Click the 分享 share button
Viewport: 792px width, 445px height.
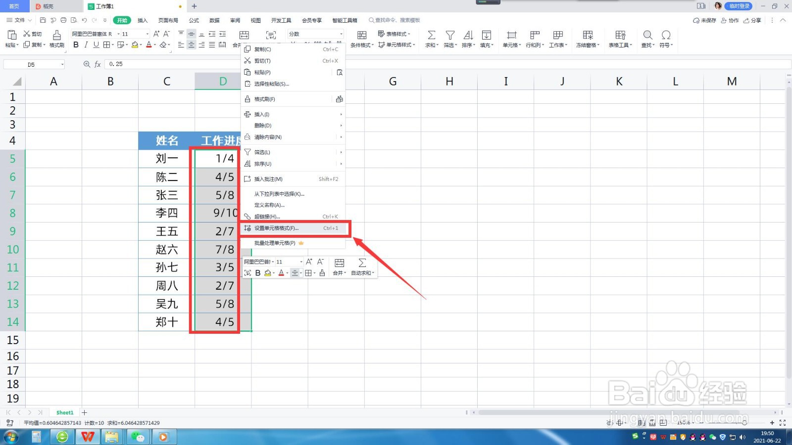[752, 20]
